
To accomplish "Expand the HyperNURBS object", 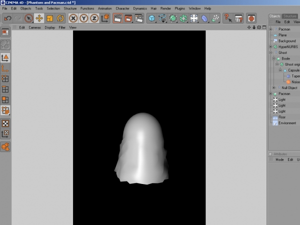I will [x=270, y=46].
